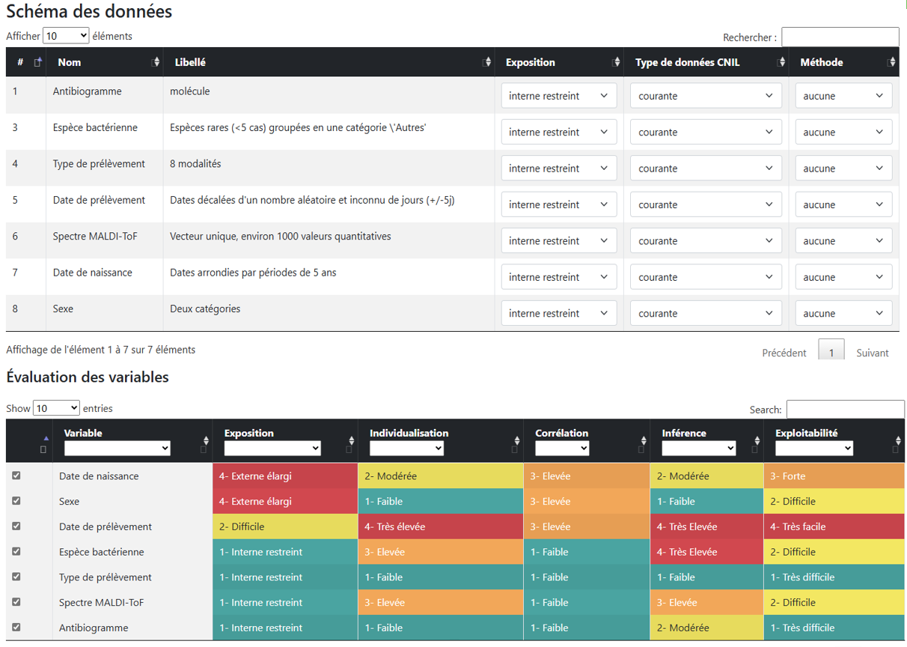The width and height of the screenshot is (907, 647).
Task: Sort by Méthode column icon
Action: click(891, 62)
